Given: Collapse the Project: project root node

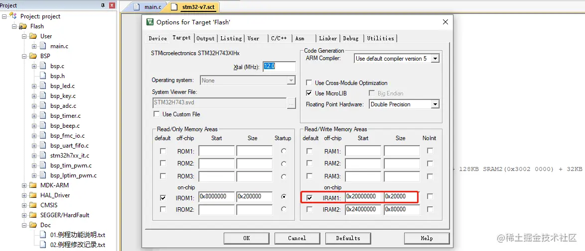Looking at the screenshot, I should tap(4, 16).
